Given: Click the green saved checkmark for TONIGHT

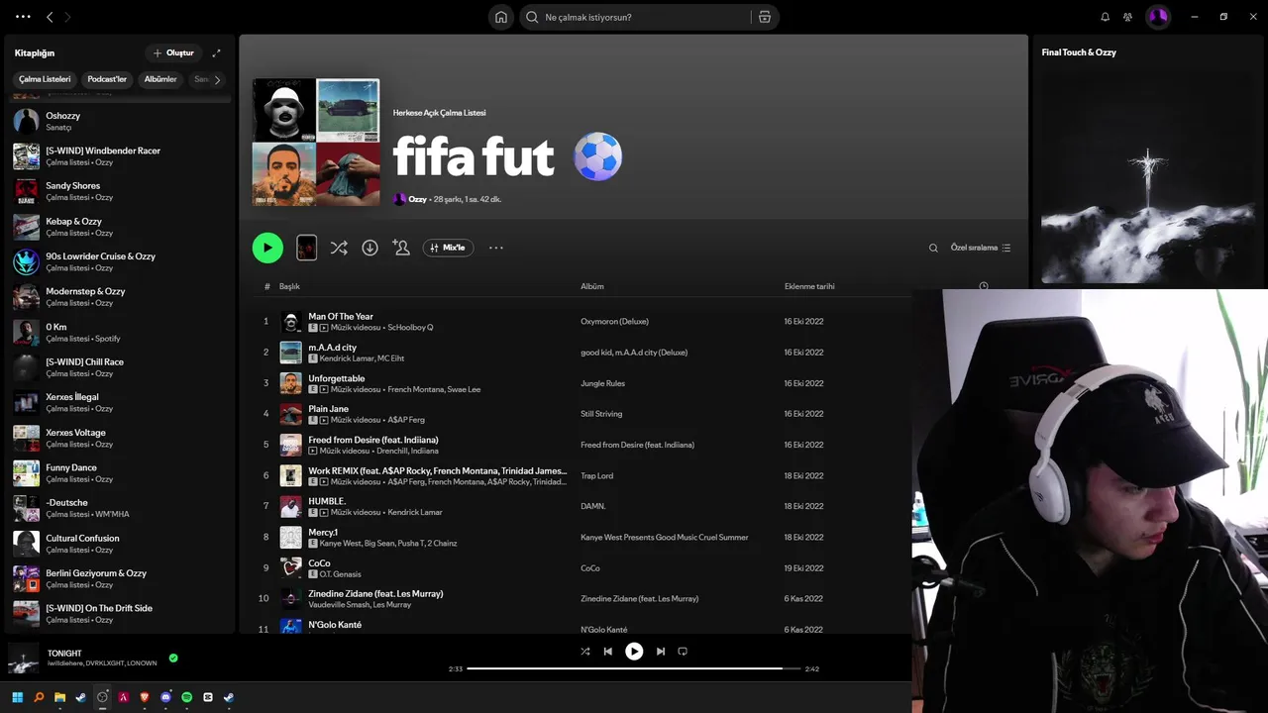Looking at the screenshot, I should tap(173, 658).
